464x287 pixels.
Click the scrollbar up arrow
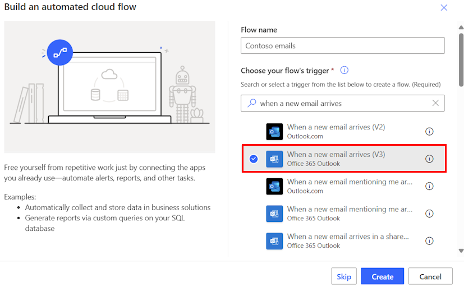click(x=461, y=27)
